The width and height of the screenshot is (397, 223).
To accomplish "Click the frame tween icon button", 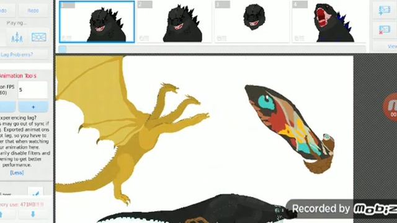I will coord(38,37).
